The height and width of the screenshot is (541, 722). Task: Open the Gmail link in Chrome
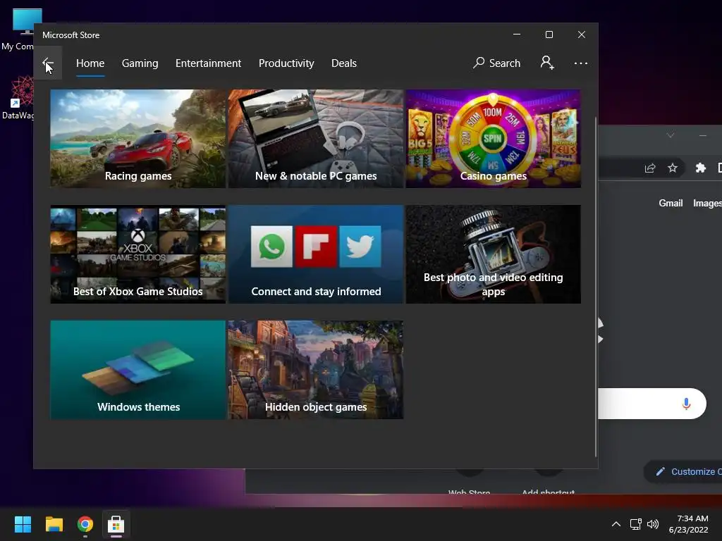[x=671, y=203]
